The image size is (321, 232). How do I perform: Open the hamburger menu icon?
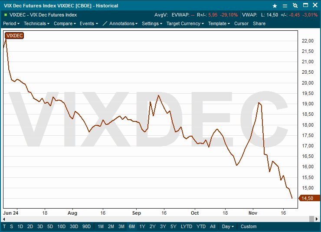pos(285,6)
